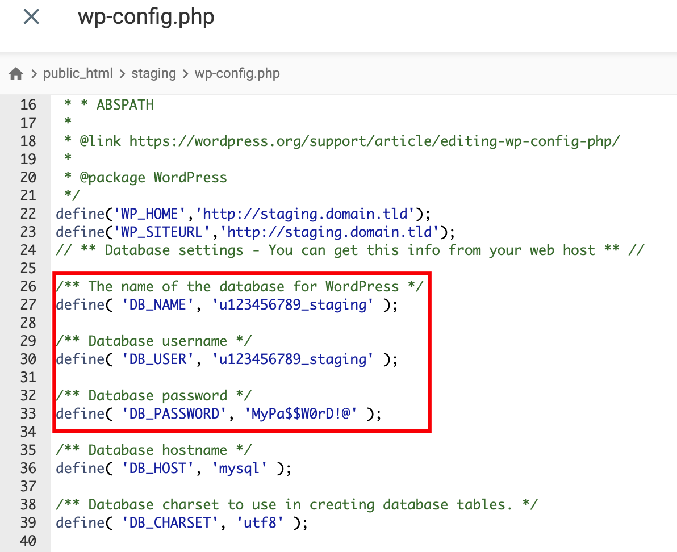The height and width of the screenshot is (552, 677).
Task: Click the chevron after the home icon
Action: 34,74
